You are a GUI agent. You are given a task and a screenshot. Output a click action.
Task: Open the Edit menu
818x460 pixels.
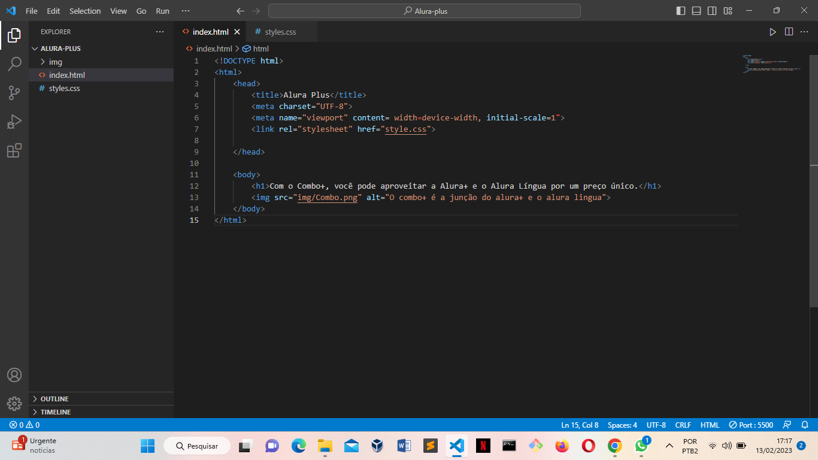pyautogui.click(x=53, y=11)
